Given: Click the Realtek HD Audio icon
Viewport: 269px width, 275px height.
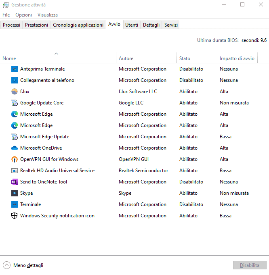Looking at the screenshot, I should 15,171.
